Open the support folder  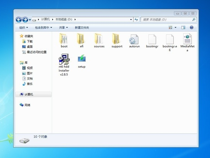pyautogui.click(x=117, y=41)
